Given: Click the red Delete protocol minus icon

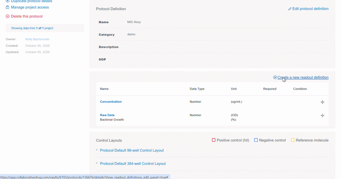Looking at the screenshot, I should point(7,16).
